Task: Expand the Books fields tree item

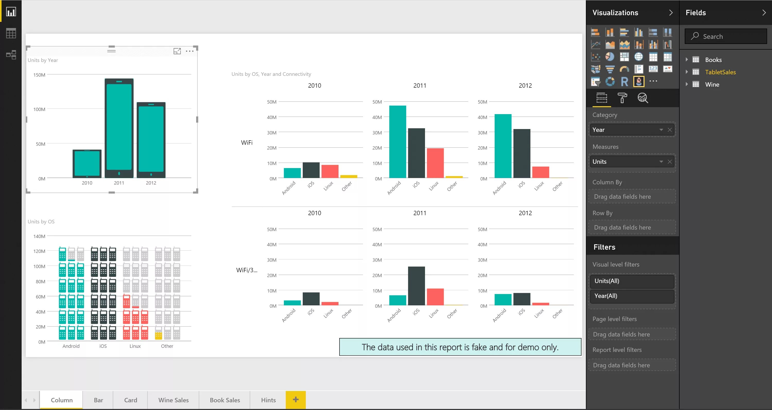Action: click(687, 60)
